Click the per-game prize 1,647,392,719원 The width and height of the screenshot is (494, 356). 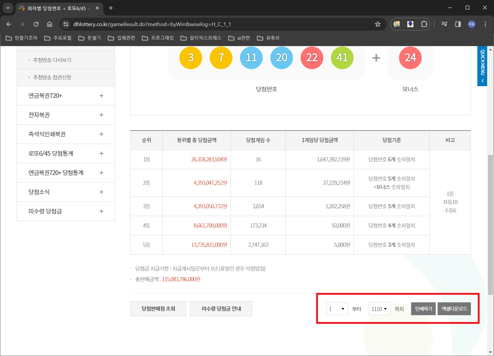[333, 159]
